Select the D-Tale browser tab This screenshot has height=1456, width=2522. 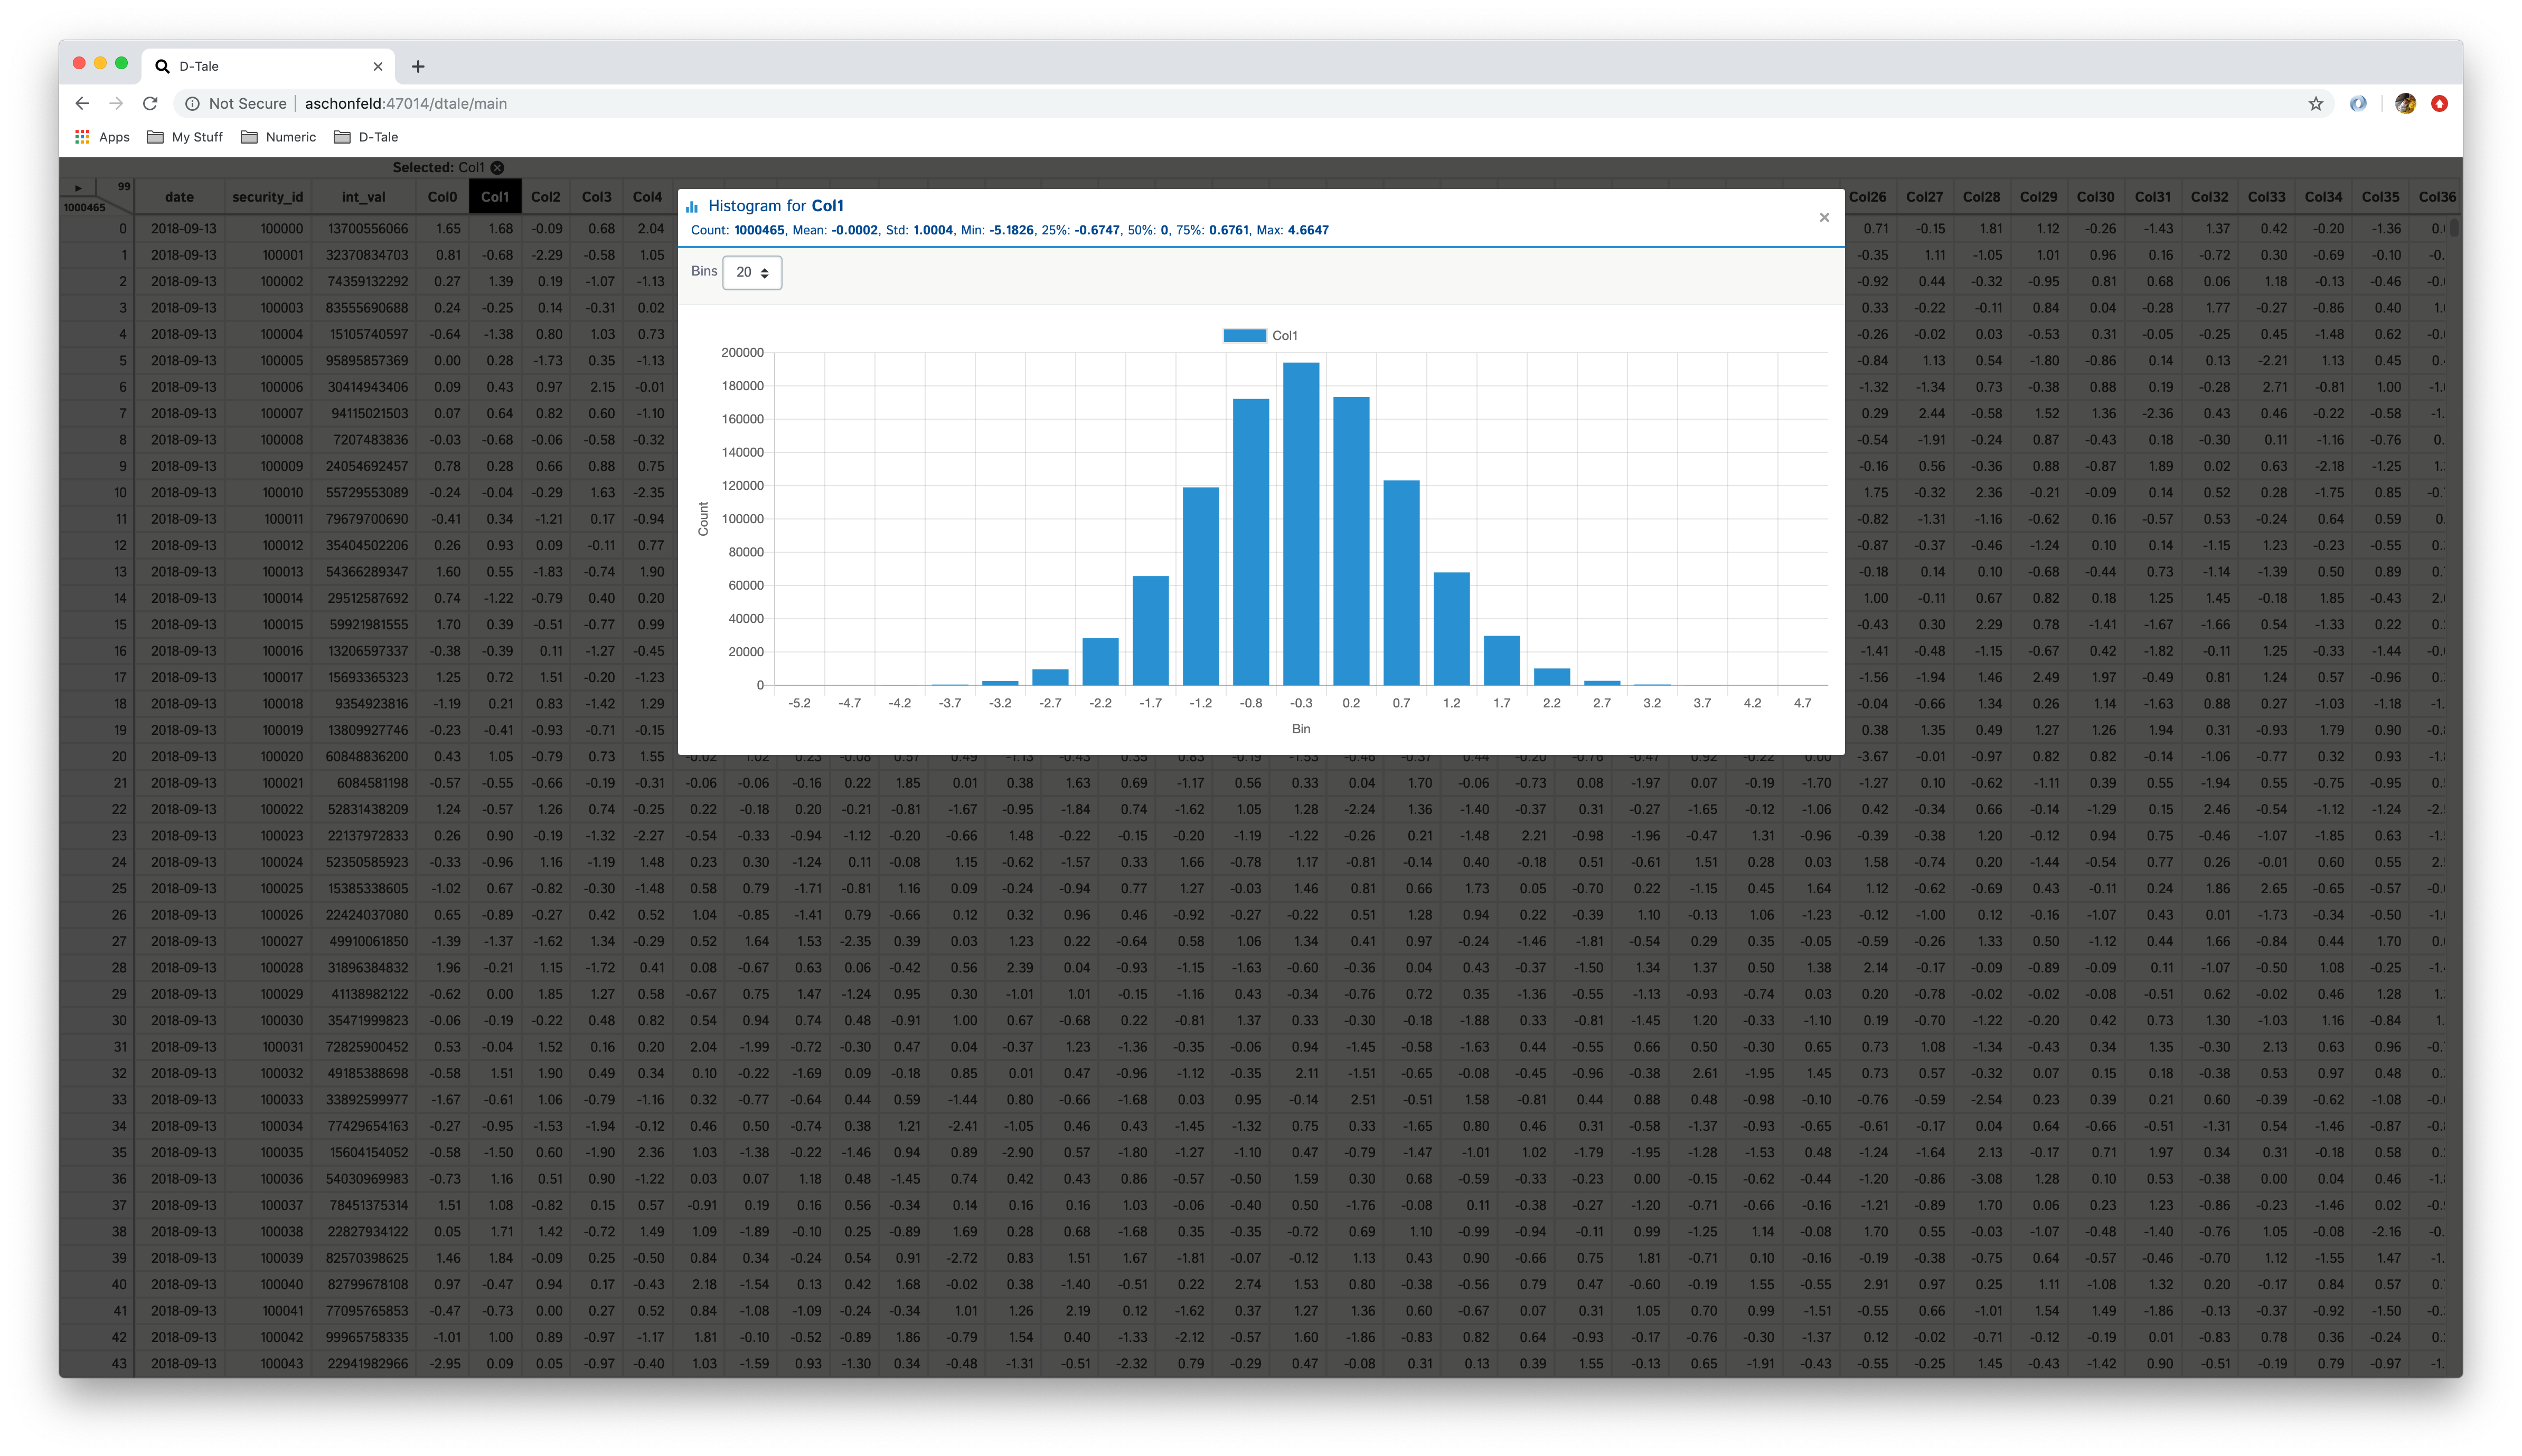click(268, 66)
